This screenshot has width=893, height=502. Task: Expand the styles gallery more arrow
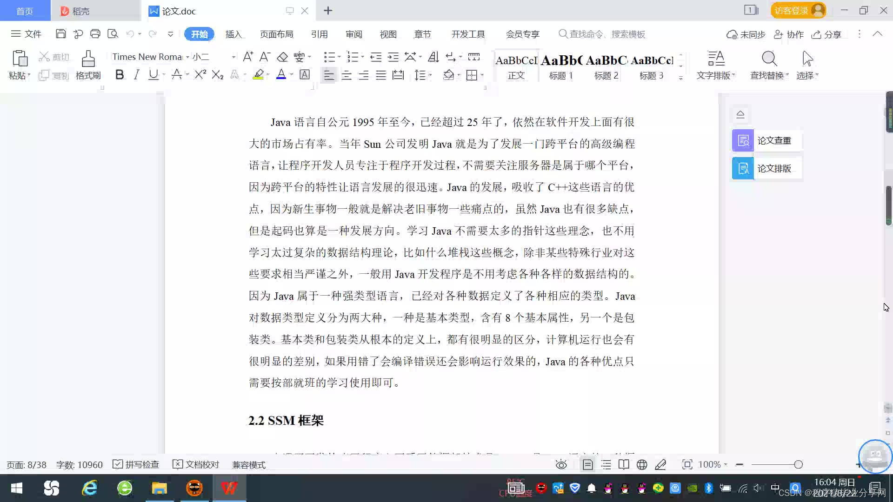tap(680, 78)
